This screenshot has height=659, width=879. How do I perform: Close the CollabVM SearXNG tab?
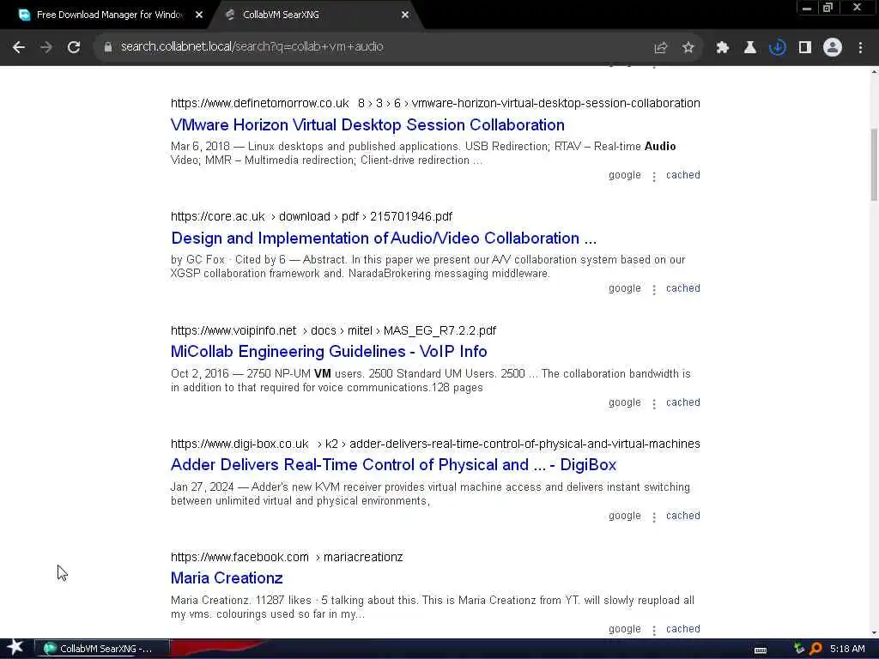405,15
